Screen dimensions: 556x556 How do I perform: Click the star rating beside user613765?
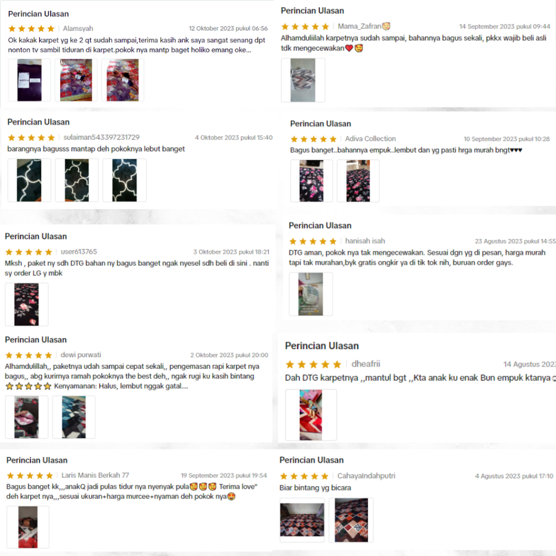[x=29, y=252]
